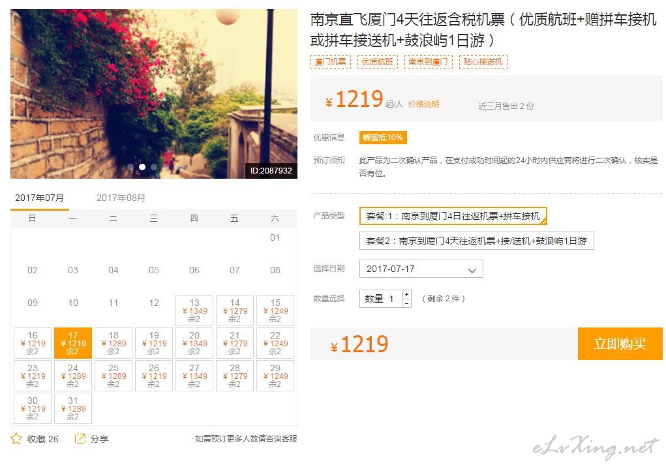Select third image carousel dot

pos(154,167)
